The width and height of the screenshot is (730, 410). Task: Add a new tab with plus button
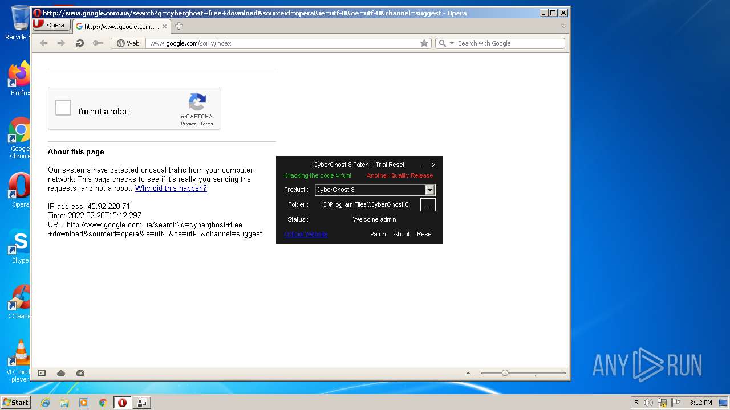coord(179,26)
